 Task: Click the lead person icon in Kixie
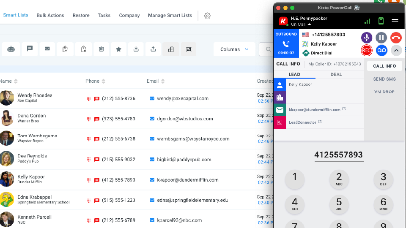(x=280, y=85)
